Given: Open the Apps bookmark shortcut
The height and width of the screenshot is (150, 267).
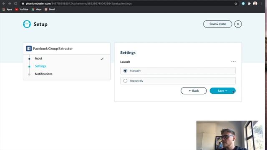Looking at the screenshot, I should pos(7,9).
